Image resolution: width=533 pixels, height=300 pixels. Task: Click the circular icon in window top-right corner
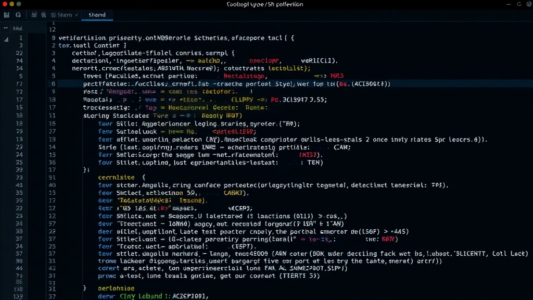pos(529,4)
